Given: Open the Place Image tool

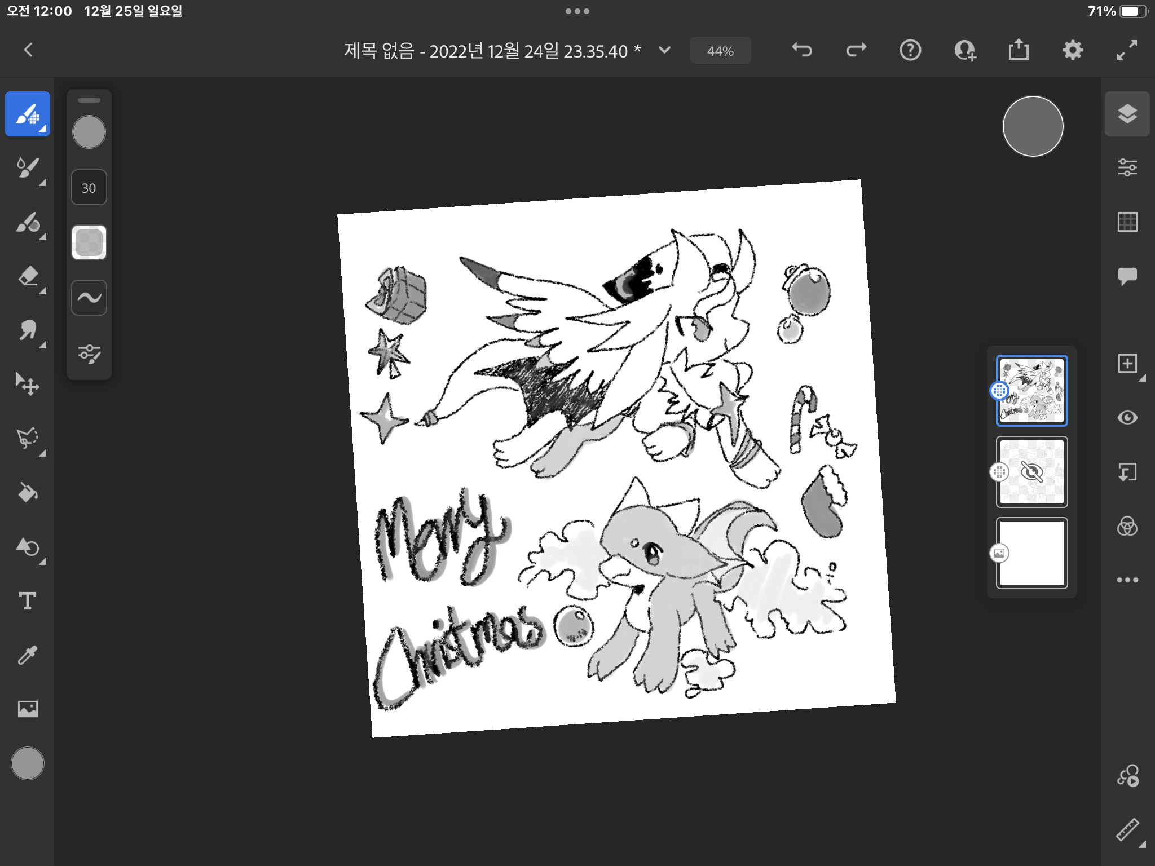Looking at the screenshot, I should click(28, 709).
